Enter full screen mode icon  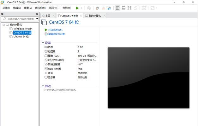coord(129,8)
